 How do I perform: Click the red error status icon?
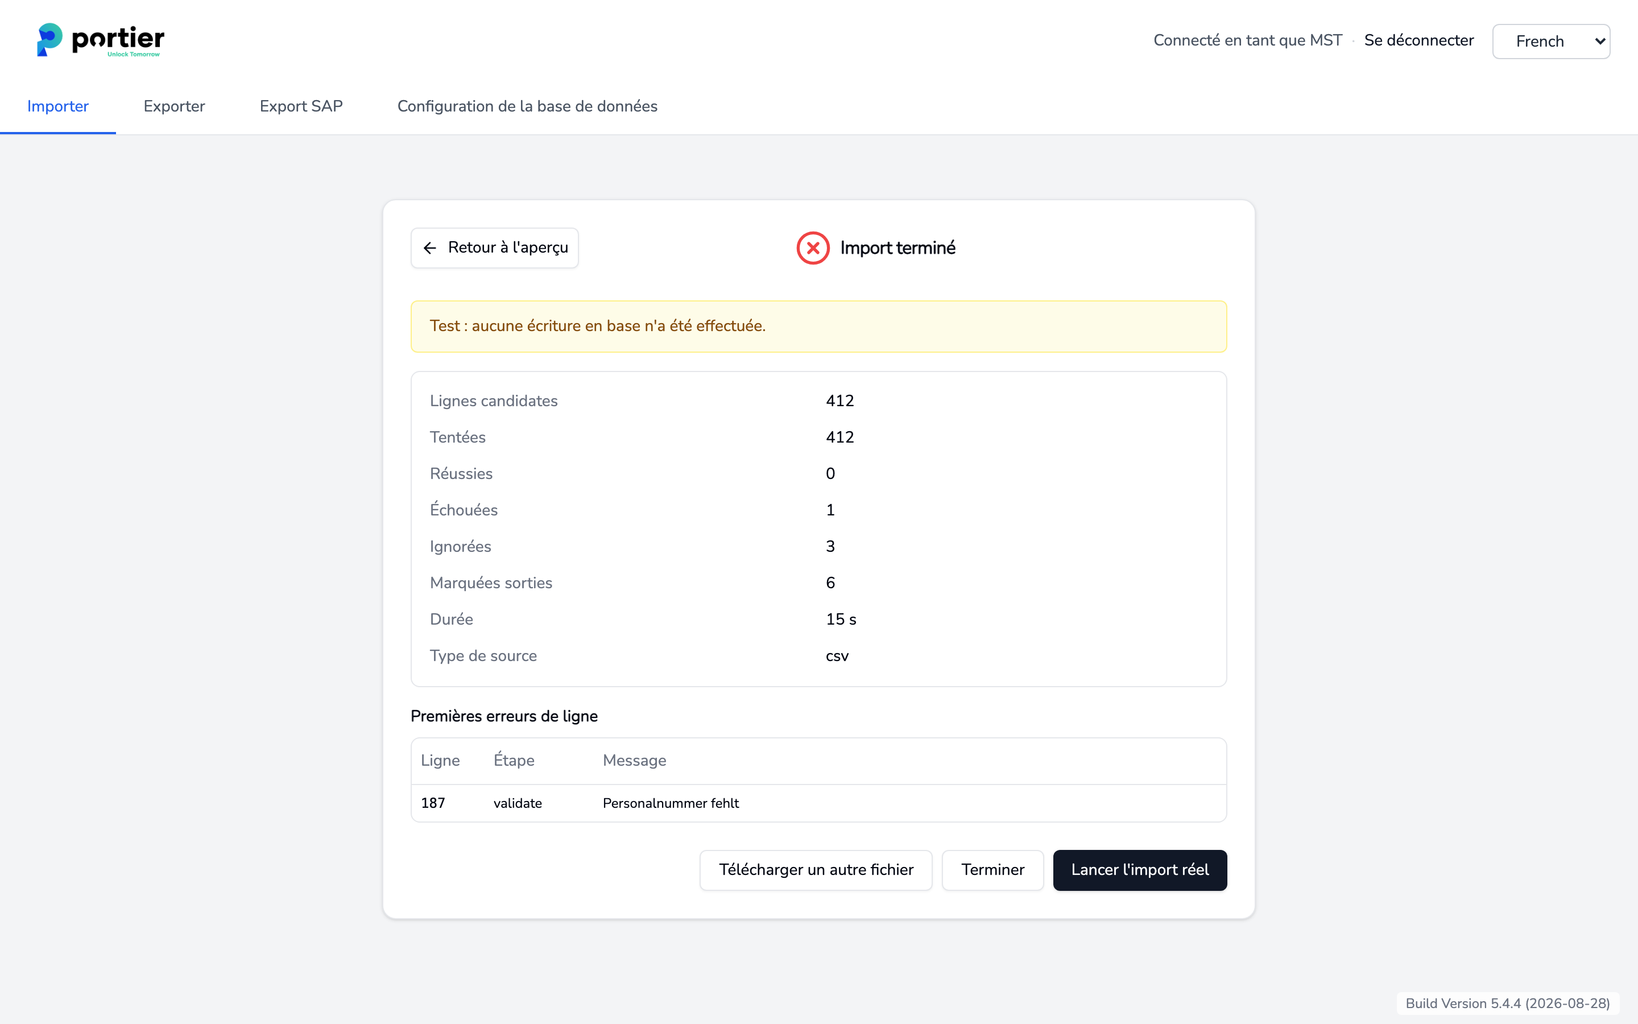point(813,248)
